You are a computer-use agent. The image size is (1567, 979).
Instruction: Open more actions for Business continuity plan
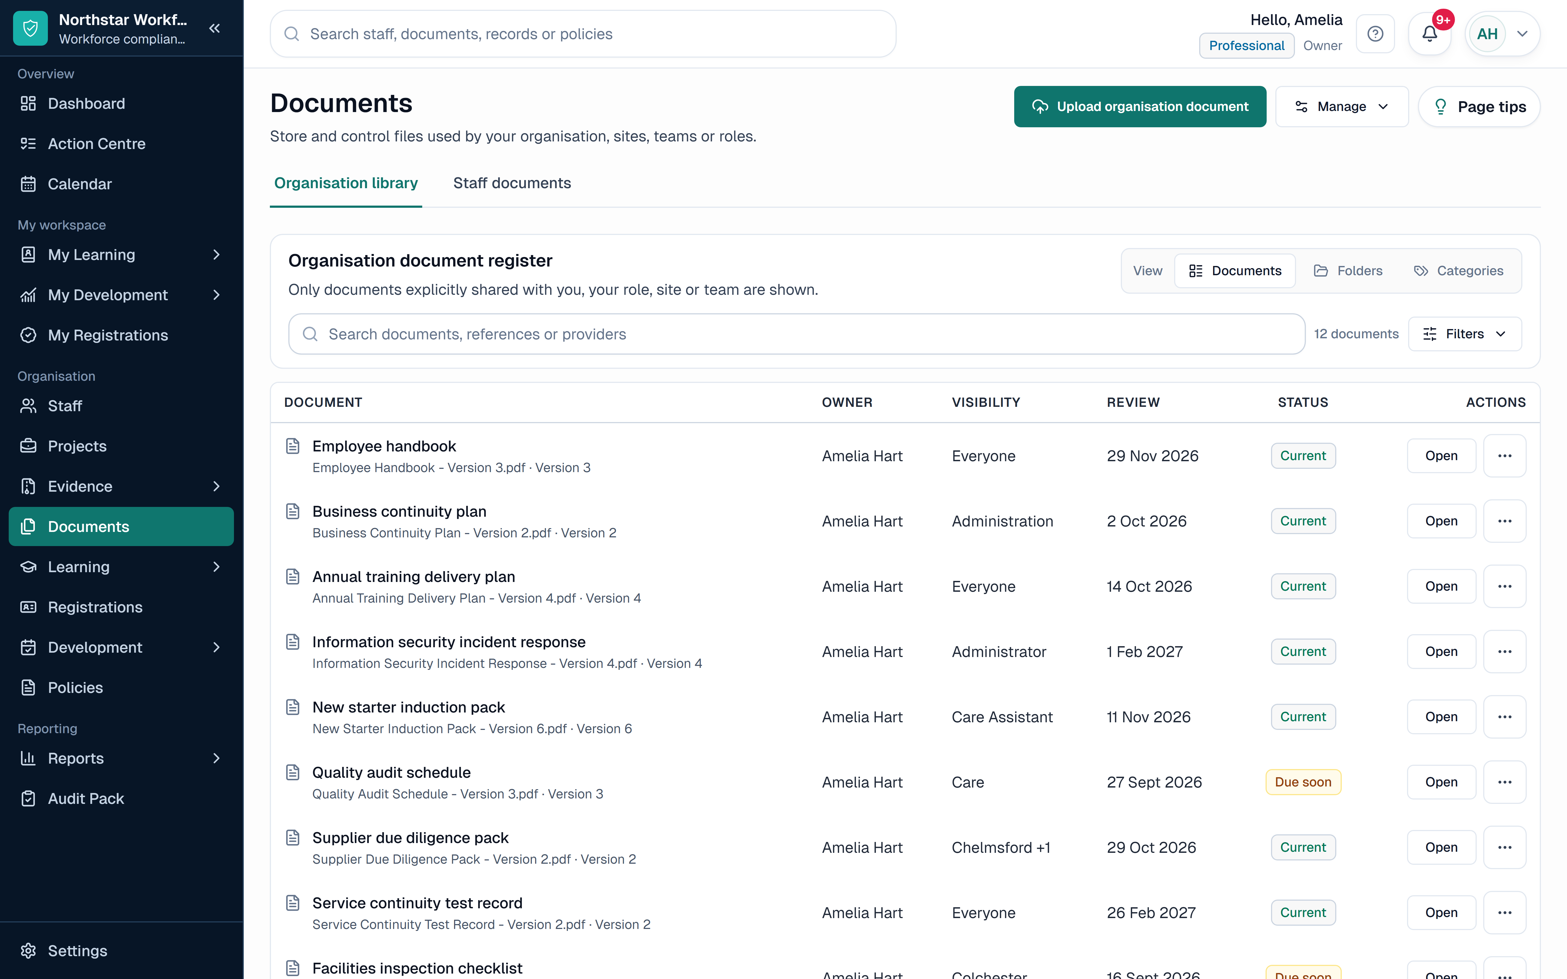coord(1505,521)
